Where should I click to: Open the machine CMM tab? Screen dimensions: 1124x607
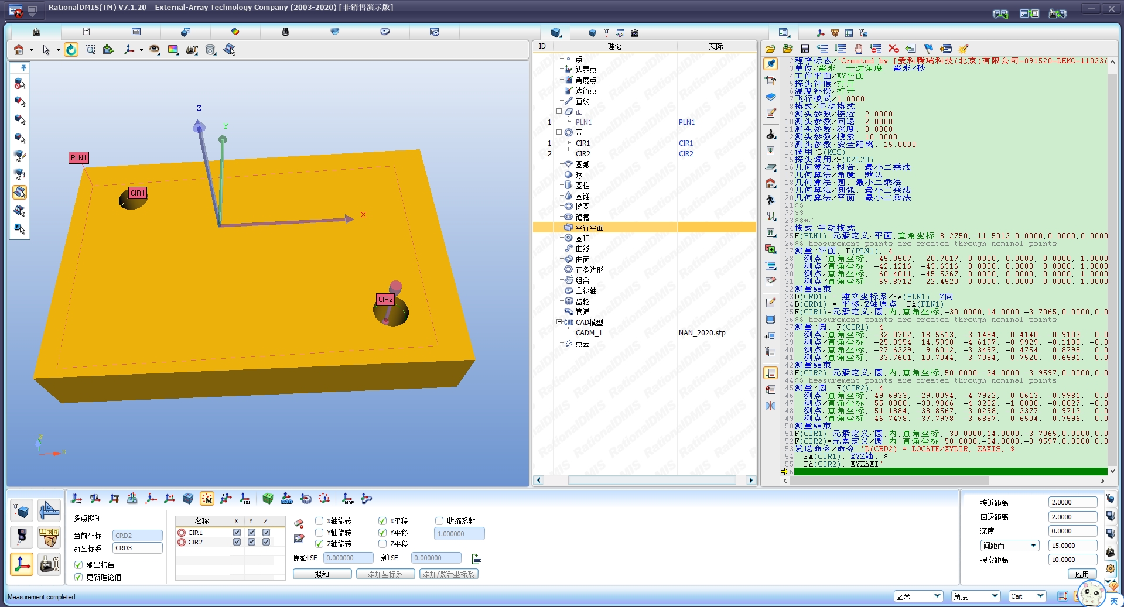point(36,32)
